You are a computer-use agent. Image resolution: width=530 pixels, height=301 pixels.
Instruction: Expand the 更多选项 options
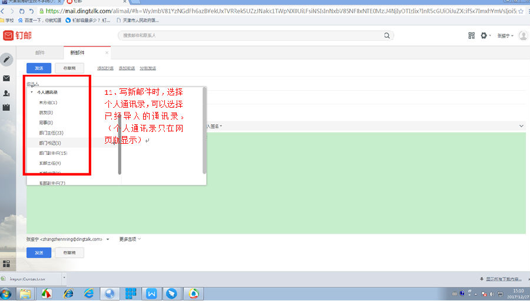[130, 239]
